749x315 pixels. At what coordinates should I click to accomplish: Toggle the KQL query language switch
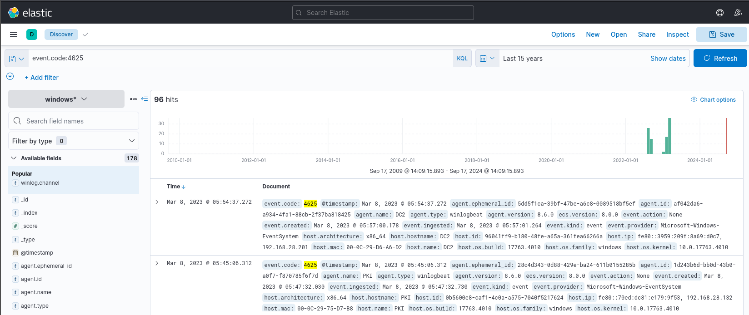point(462,59)
